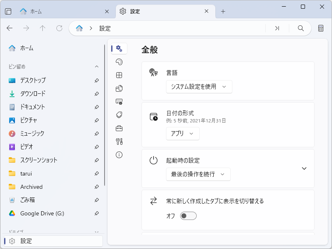Open the search magnifier in omnibar
The image size is (332, 249).
click(300, 28)
